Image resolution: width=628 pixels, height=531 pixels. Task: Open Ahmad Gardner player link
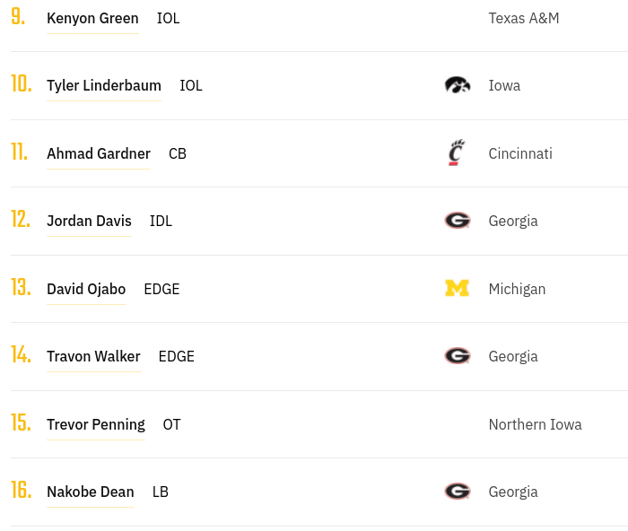point(99,153)
